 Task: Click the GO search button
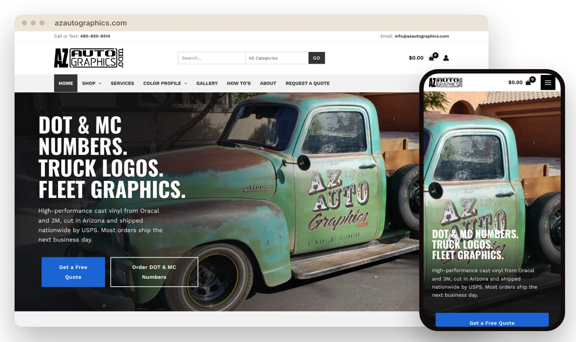[316, 58]
